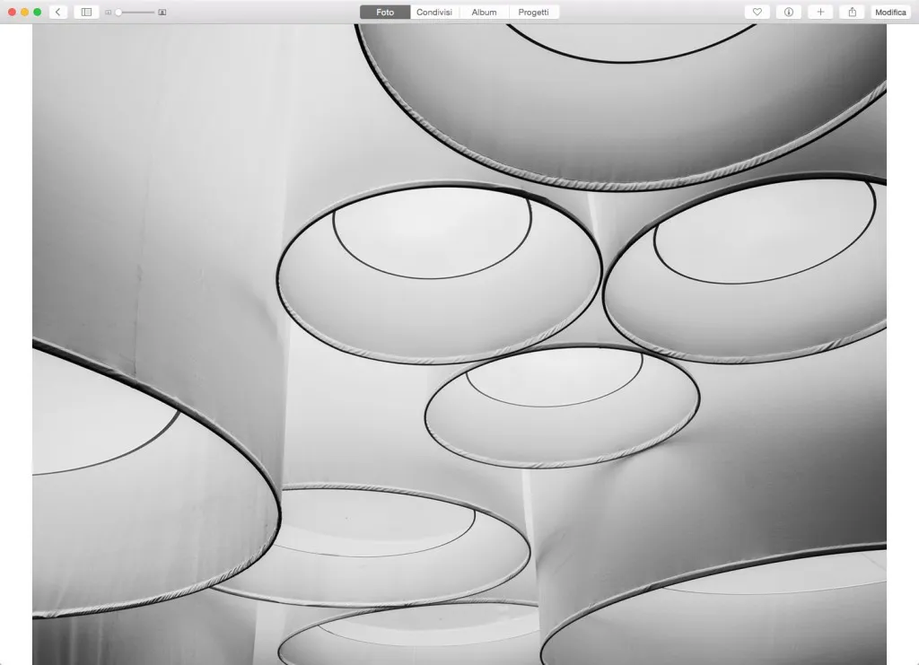Enter full screen with the green button
Viewport: 919px width, 665px height.
[x=37, y=12]
